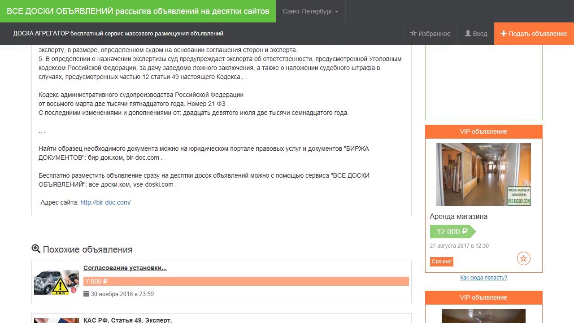This screenshot has width=574, height=323.
Task: Click the plus icon on Подать объявление
Action: [504, 34]
